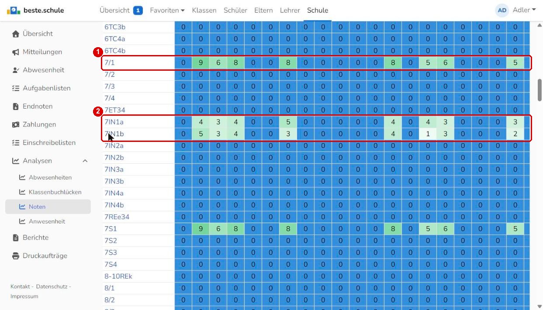The width and height of the screenshot is (543, 310).
Task: Open the Adler account dropdown
Action: point(524,10)
